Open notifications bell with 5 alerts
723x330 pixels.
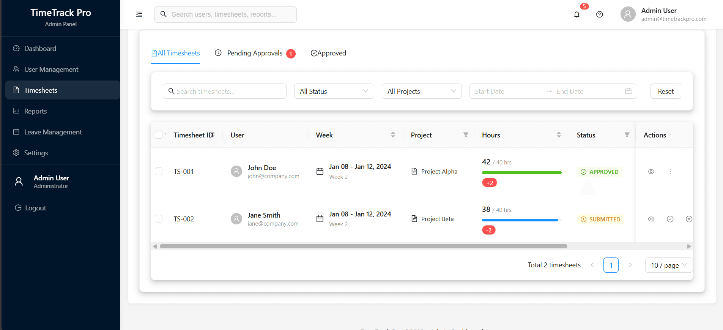pyautogui.click(x=577, y=14)
